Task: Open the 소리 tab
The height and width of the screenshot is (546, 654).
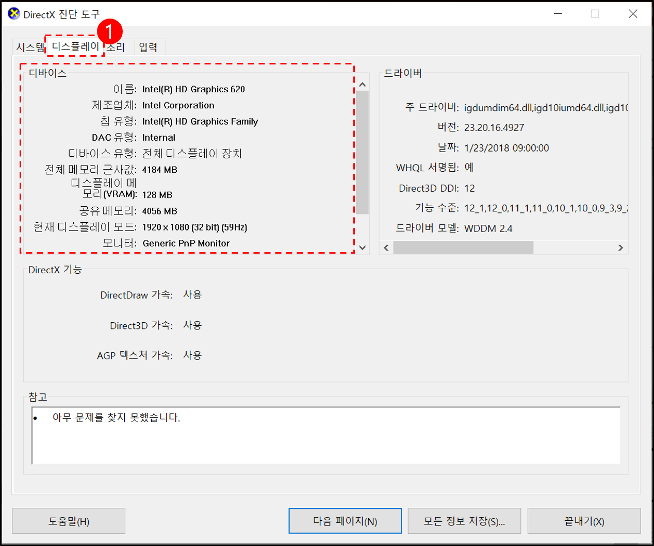Action: pyautogui.click(x=116, y=46)
